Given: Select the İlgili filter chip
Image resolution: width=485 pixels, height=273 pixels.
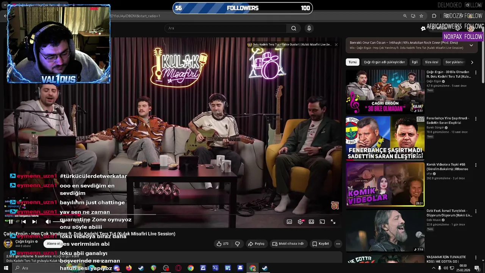Looking at the screenshot, I should point(415,62).
